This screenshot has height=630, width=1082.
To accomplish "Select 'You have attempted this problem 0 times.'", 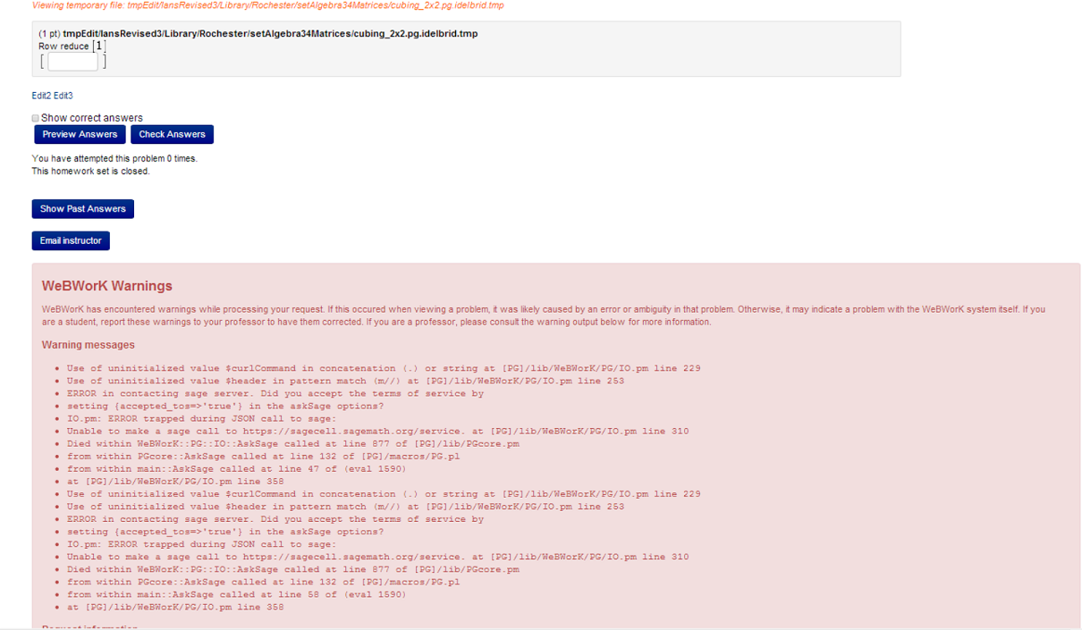I will pyautogui.click(x=114, y=158).
